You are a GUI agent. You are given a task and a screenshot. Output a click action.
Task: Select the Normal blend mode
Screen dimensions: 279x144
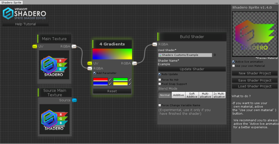pyautogui.click(x=165, y=95)
